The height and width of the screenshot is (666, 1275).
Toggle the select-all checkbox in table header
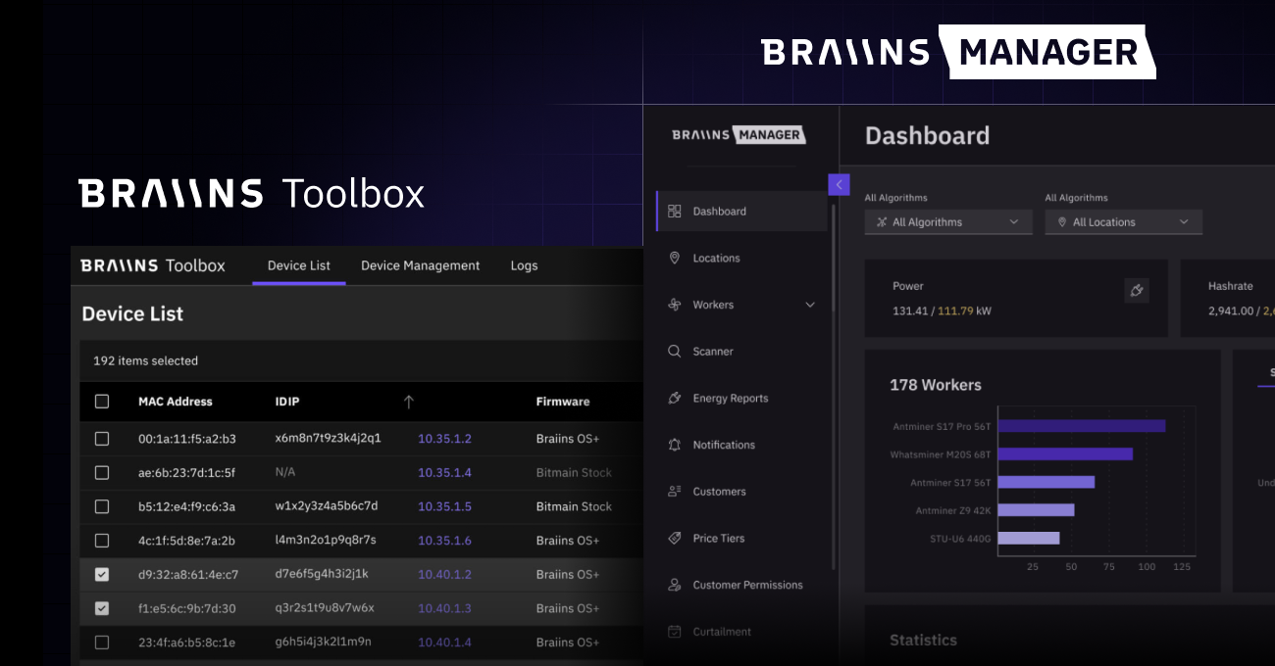point(102,402)
